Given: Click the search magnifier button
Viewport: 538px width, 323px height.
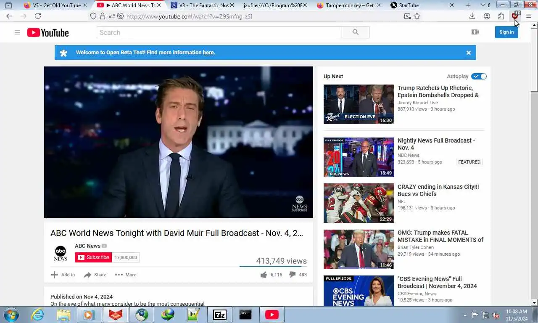Looking at the screenshot, I should [x=356, y=32].
